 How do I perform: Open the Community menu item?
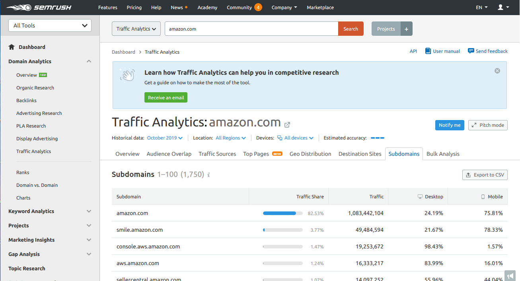tap(239, 7)
